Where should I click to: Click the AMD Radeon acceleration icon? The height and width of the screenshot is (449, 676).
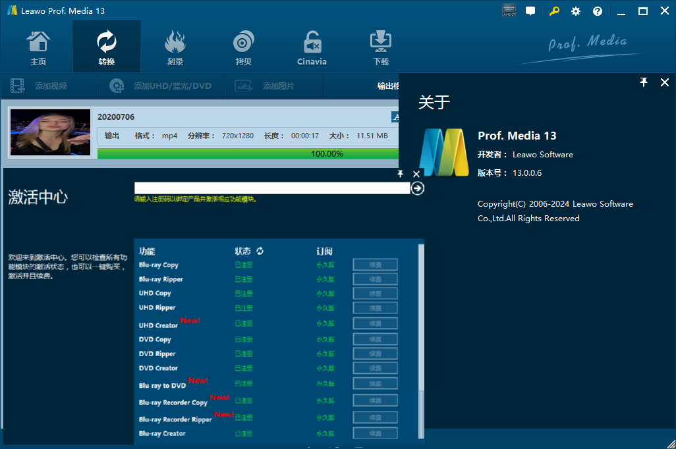509,11
